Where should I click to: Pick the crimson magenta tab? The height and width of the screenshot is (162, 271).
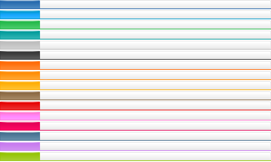(x=20, y=126)
